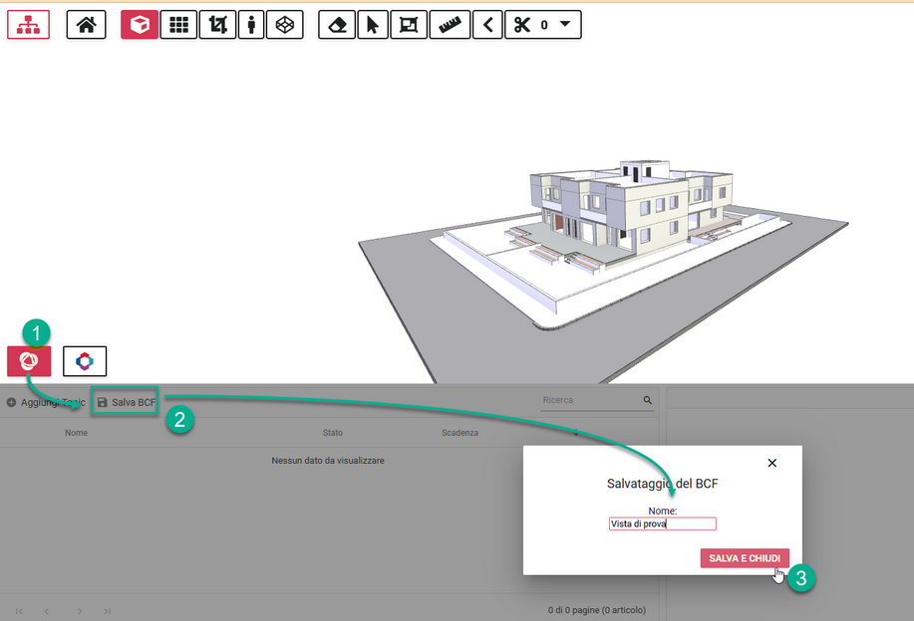This screenshot has width=914, height=621.
Task: Choose the arrow pointer selection tool
Action: pyautogui.click(x=372, y=25)
